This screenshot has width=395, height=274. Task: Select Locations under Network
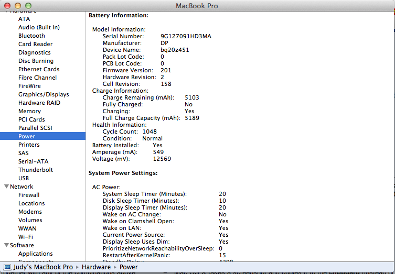[31, 203]
